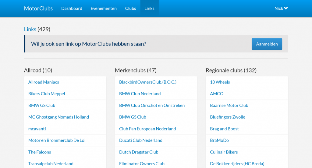Open the Dashboard nav item
This screenshot has height=168, width=312.
tap(72, 8)
